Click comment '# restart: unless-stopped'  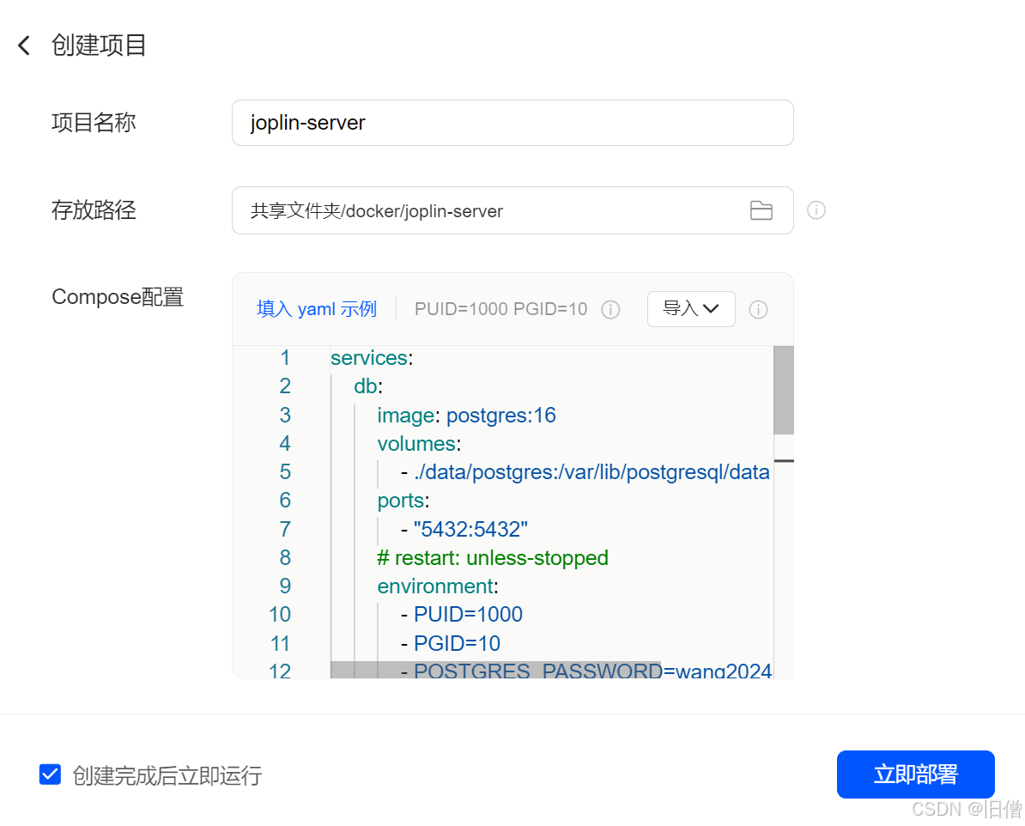click(492, 558)
